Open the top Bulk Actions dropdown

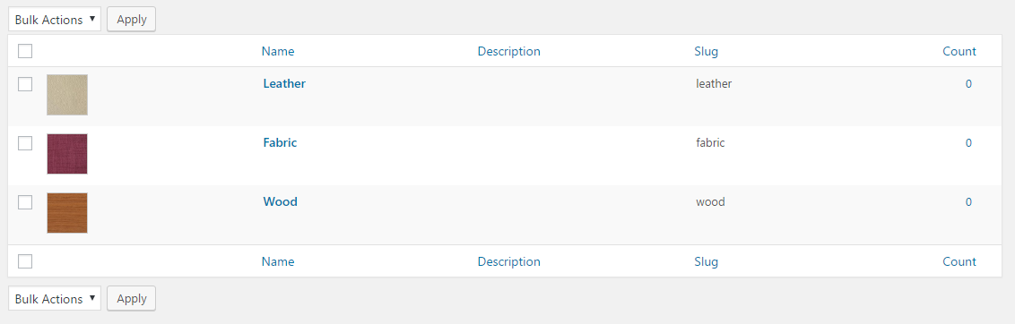[55, 20]
